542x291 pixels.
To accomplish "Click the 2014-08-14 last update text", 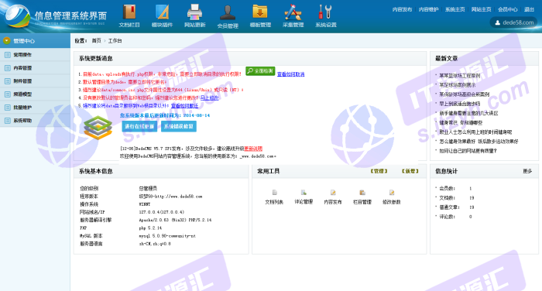I will (197, 115).
